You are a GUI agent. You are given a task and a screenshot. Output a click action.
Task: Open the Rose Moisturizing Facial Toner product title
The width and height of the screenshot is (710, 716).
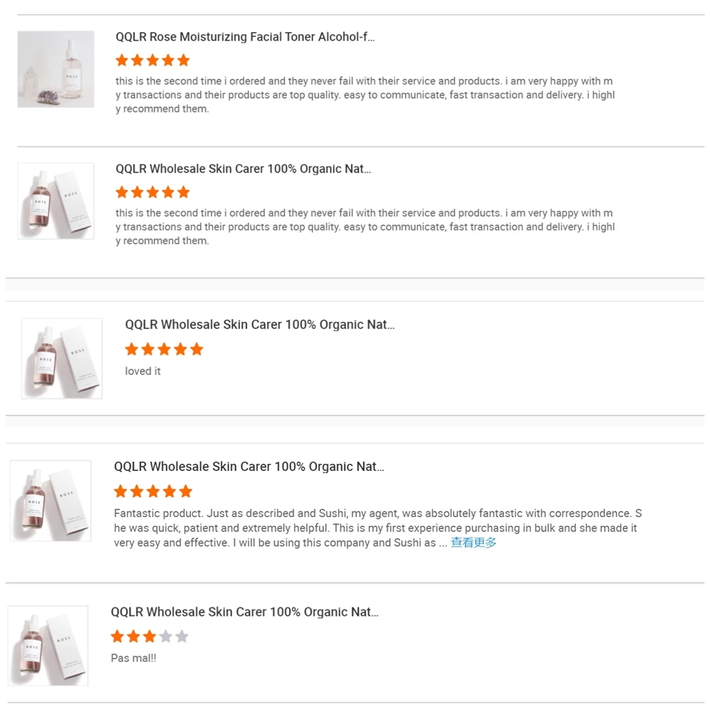click(x=245, y=37)
